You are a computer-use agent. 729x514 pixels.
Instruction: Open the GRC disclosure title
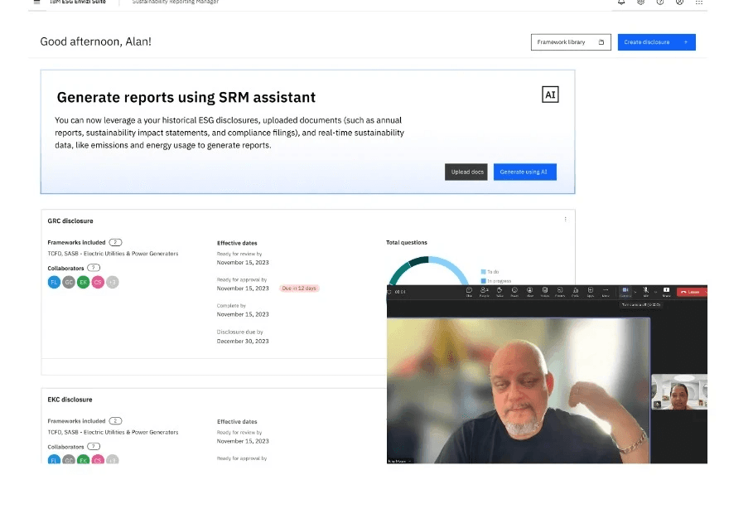click(x=70, y=221)
